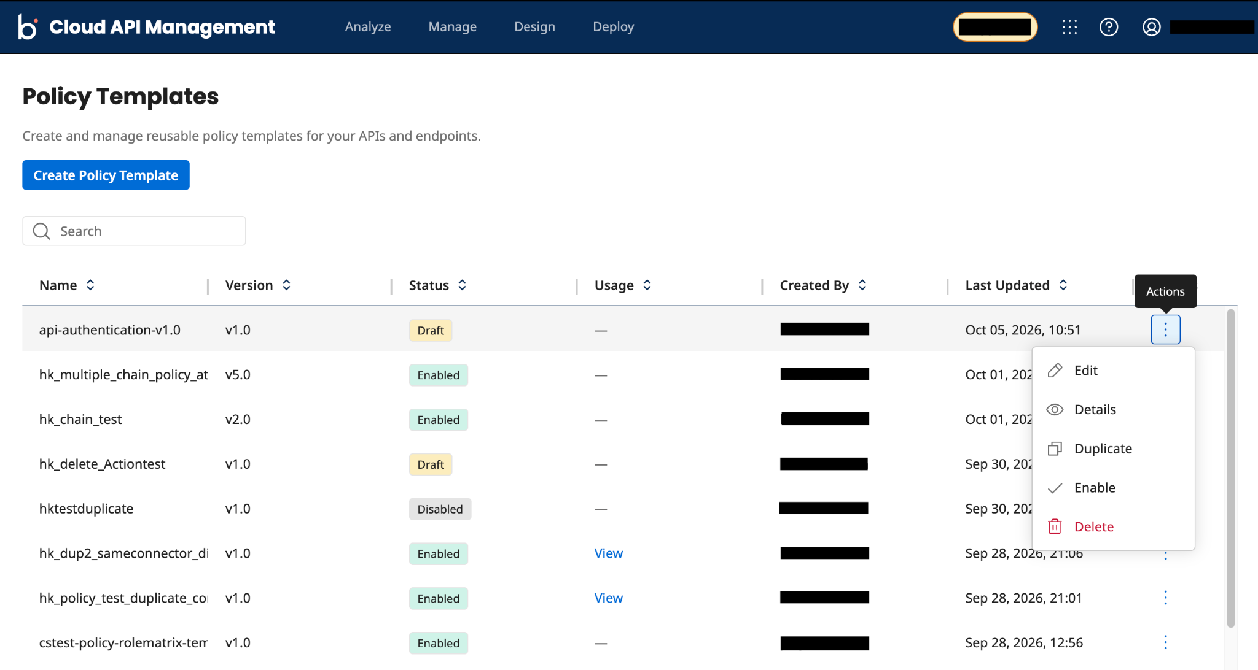Viewport: 1258px width, 670px height.
Task: Open the Deploy menu
Action: tap(614, 27)
